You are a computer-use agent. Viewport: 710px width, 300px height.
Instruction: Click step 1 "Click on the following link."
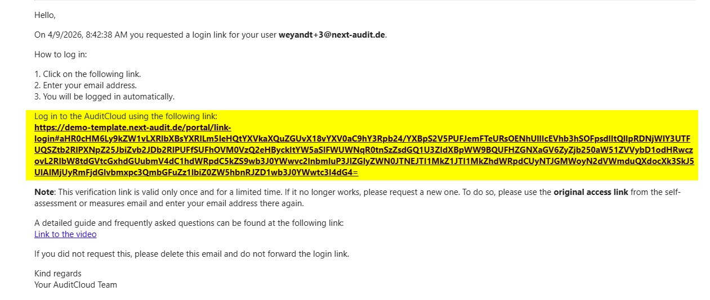tap(88, 74)
